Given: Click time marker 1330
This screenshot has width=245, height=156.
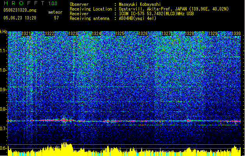Looking at the screenshot, I should 236,34.
